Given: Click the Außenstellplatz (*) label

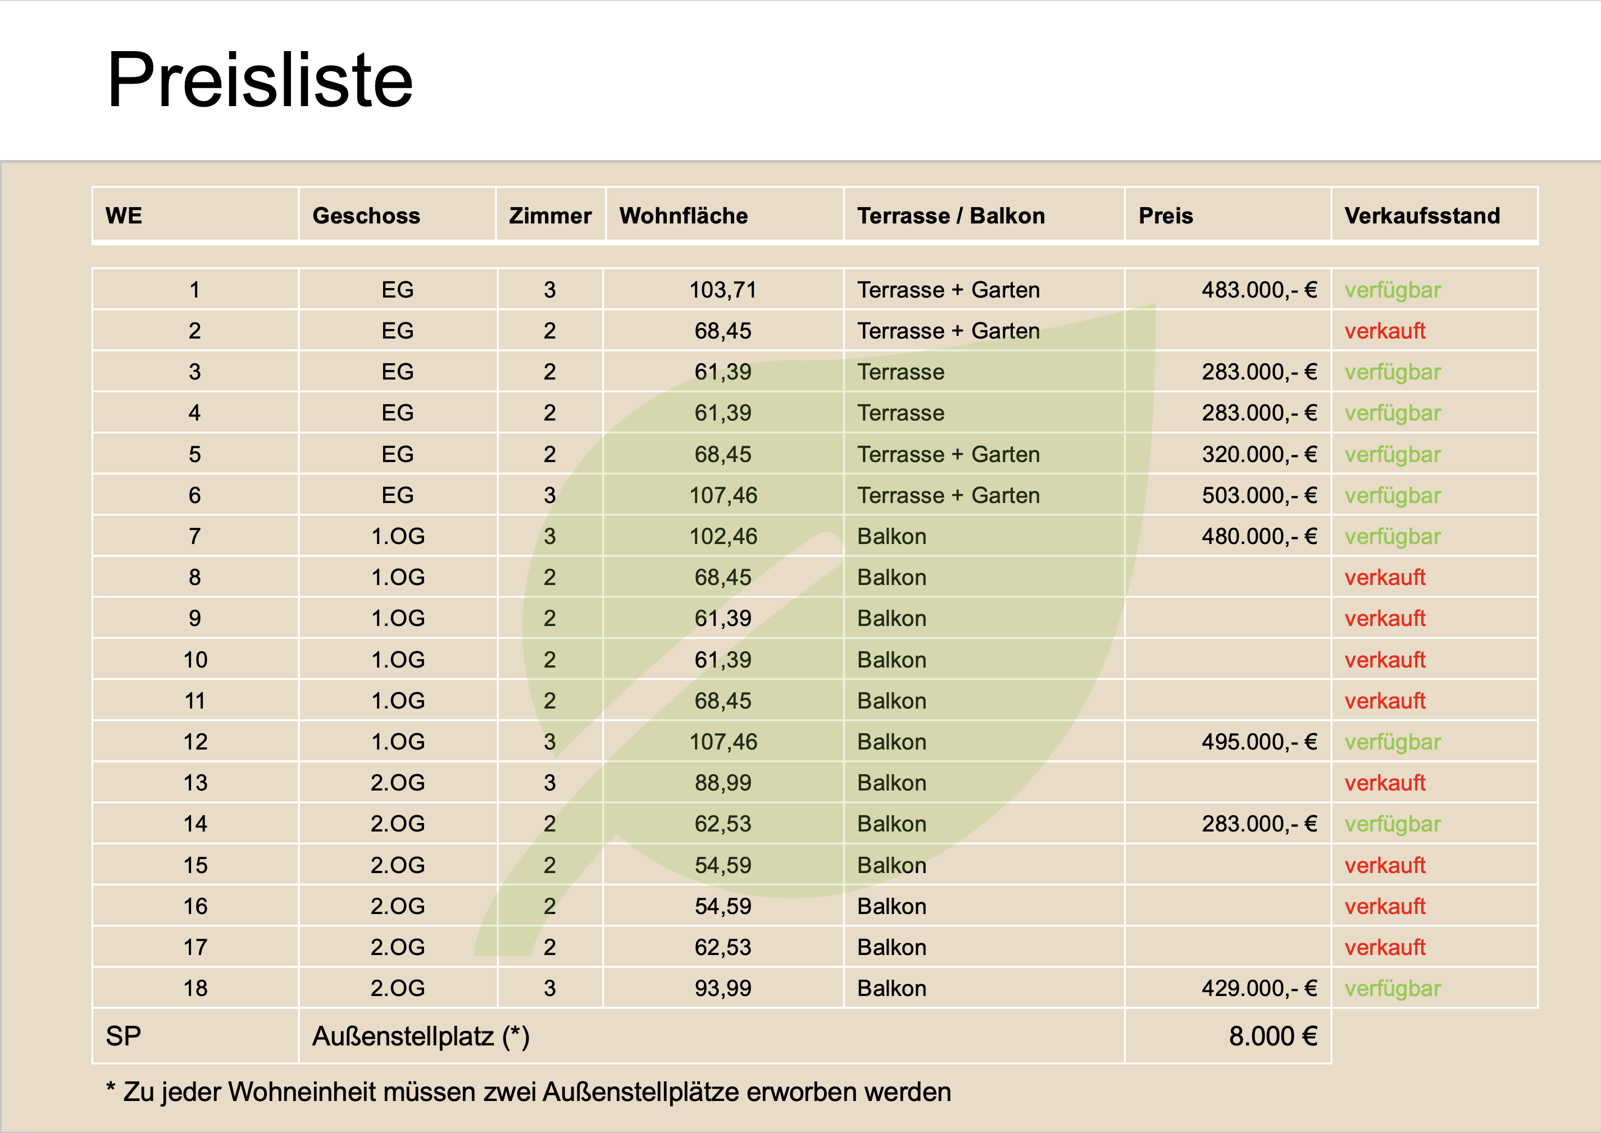Looking at the screenshot, I should tap(421, 1036).
